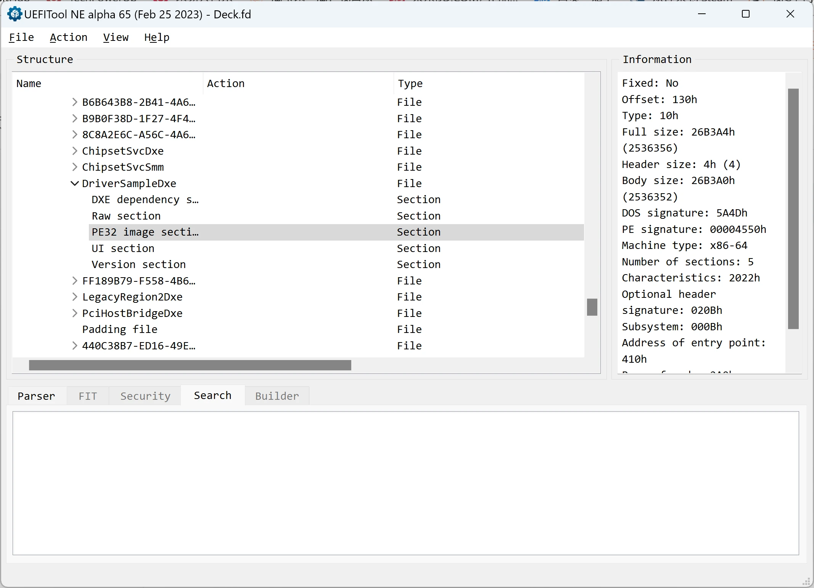The image size is (814, 588).
Task: Switch to the Security tab
Action: tap(145, 396)
